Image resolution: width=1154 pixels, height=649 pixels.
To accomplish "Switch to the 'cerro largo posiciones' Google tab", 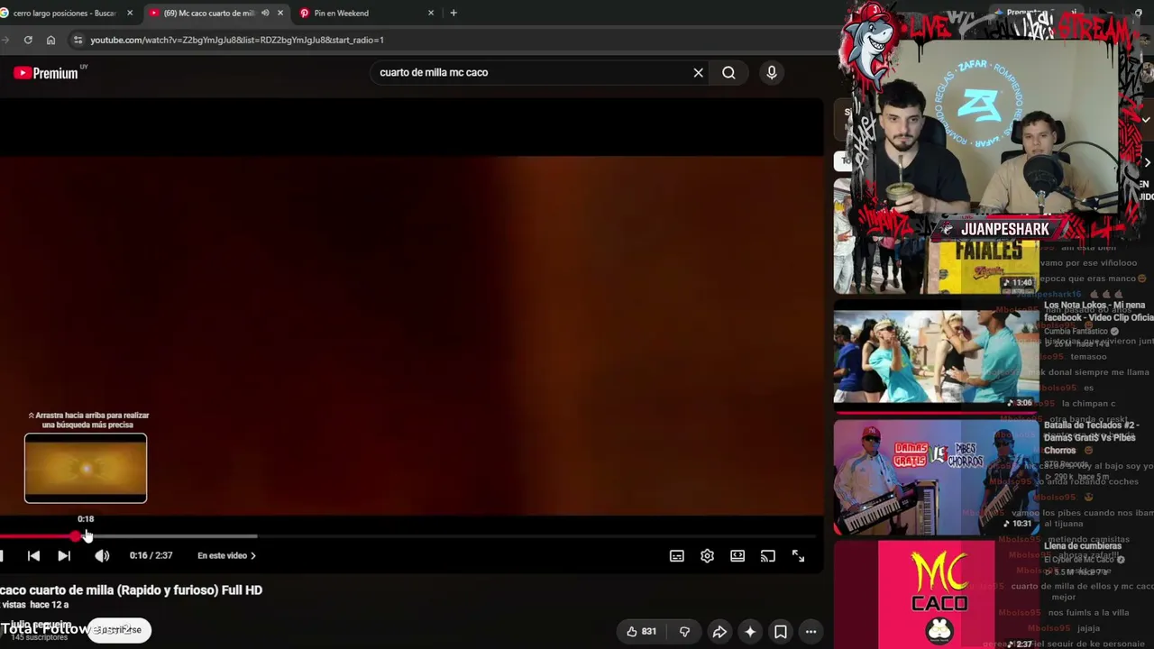I will pos(64,14).
